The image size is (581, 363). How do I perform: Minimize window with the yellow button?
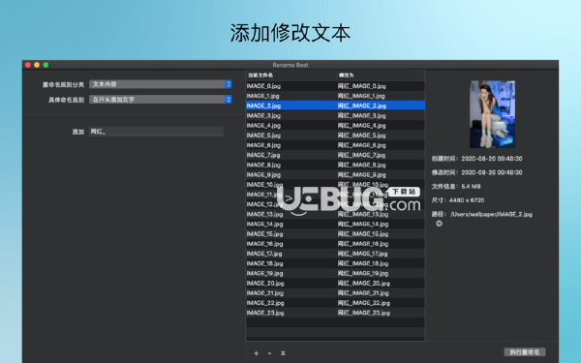coord(37,65)
